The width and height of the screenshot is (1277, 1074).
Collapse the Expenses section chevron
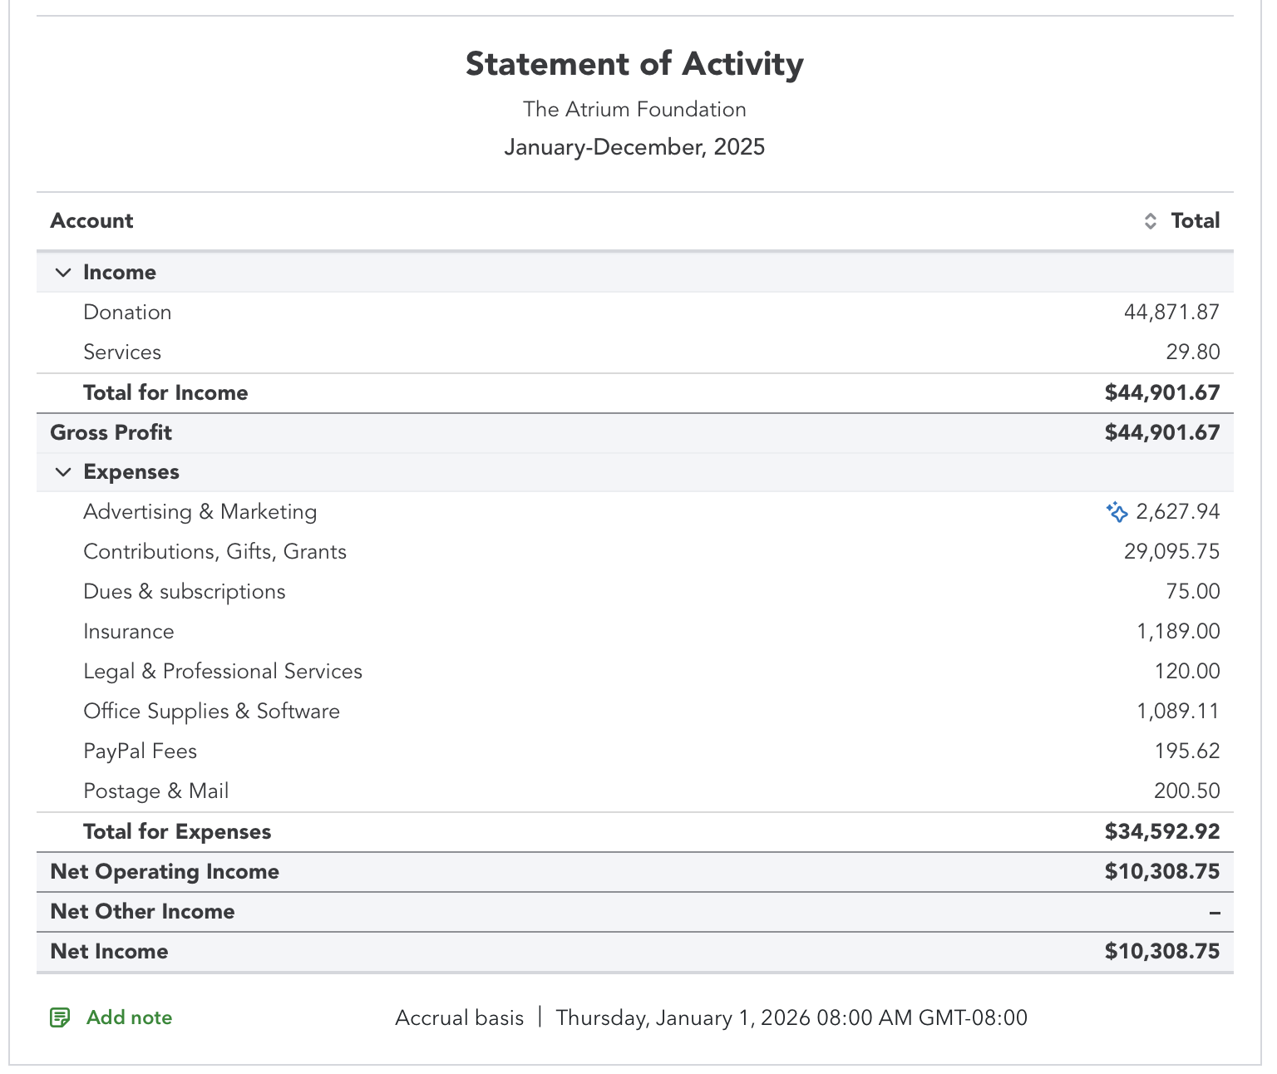point(63,472)
